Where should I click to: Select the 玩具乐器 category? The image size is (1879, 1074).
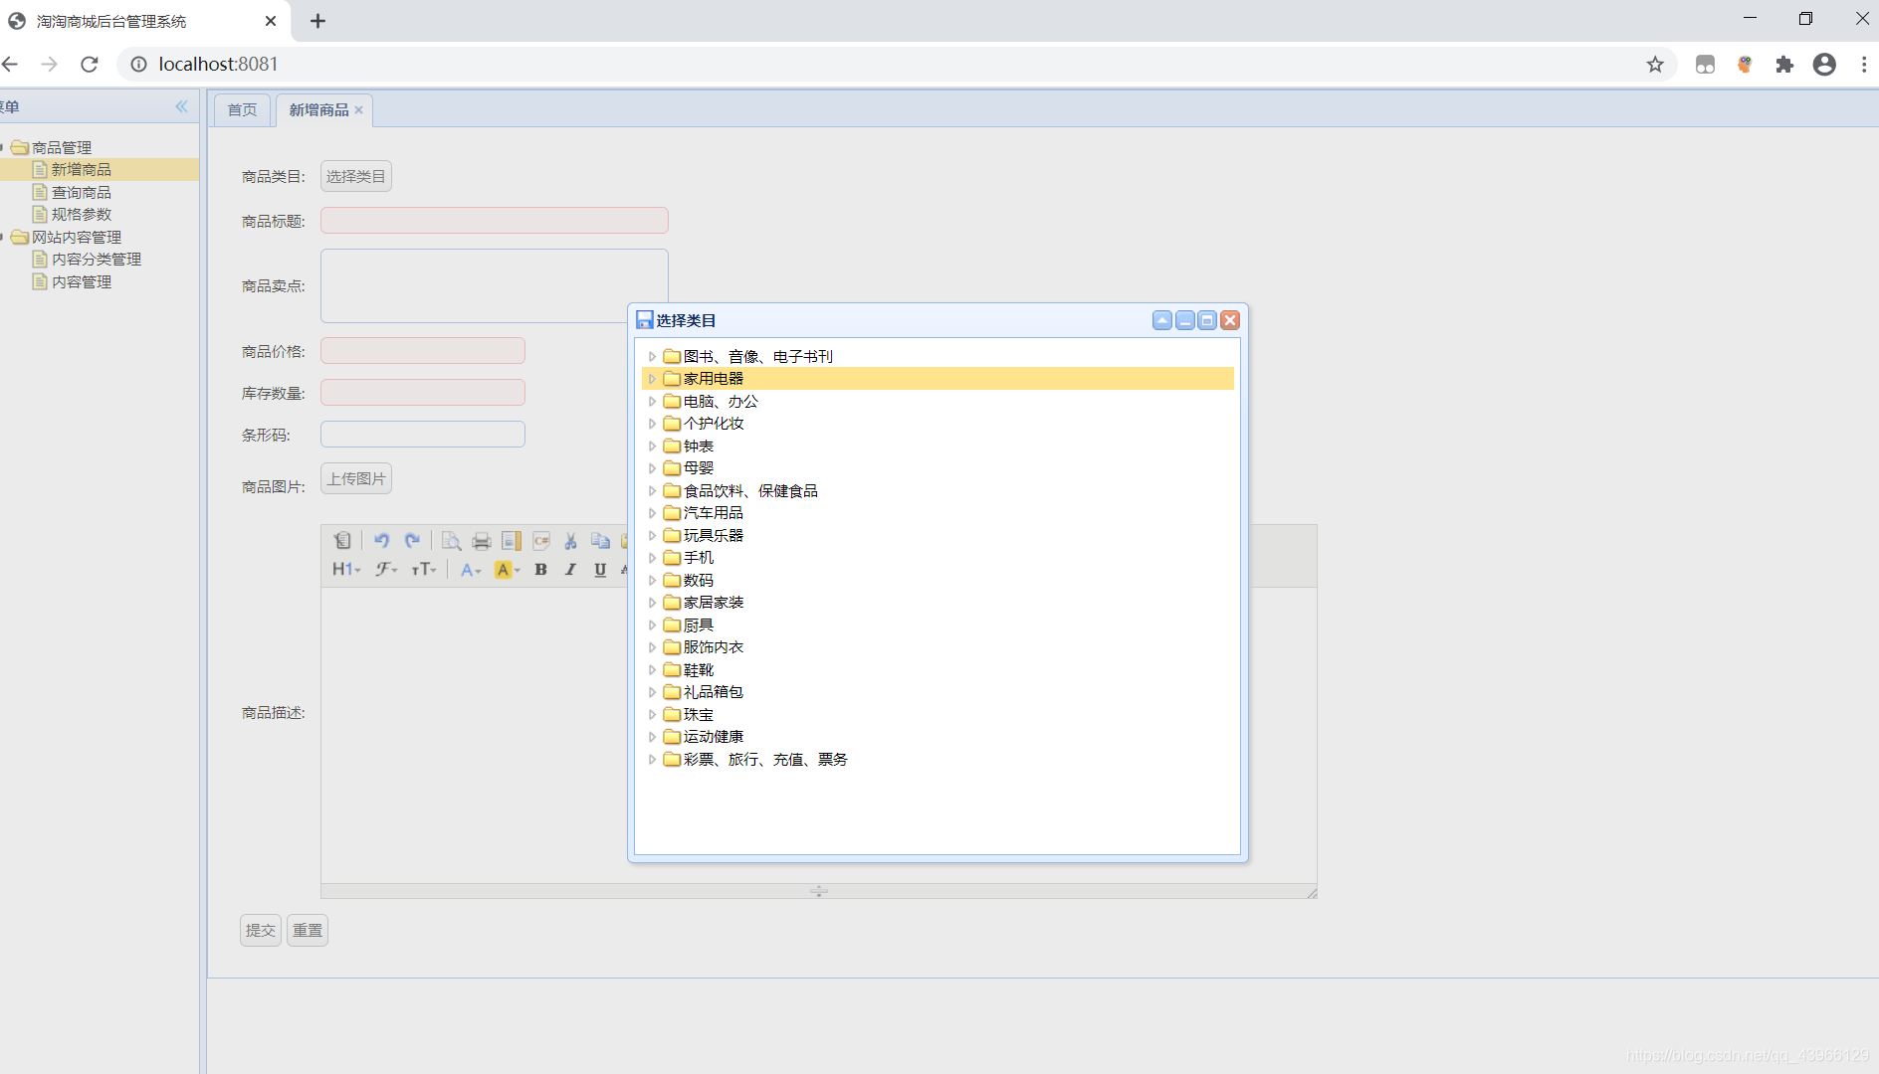coord(714,536)
